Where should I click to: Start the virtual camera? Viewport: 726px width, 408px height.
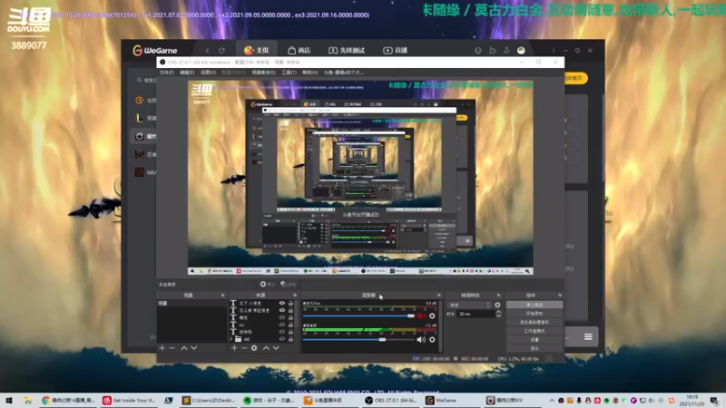535,323
